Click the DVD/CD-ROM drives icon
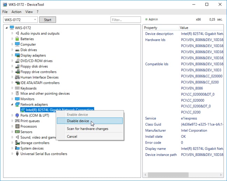This screenshot has height=181, width=227. pos(17,61)
